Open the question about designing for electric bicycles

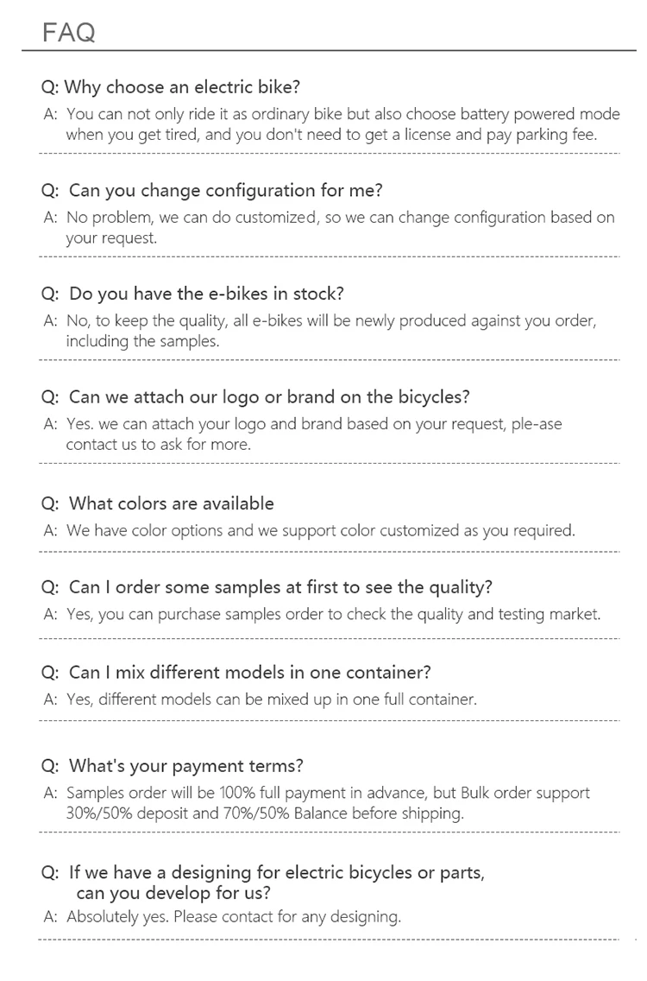coord(264,882)
